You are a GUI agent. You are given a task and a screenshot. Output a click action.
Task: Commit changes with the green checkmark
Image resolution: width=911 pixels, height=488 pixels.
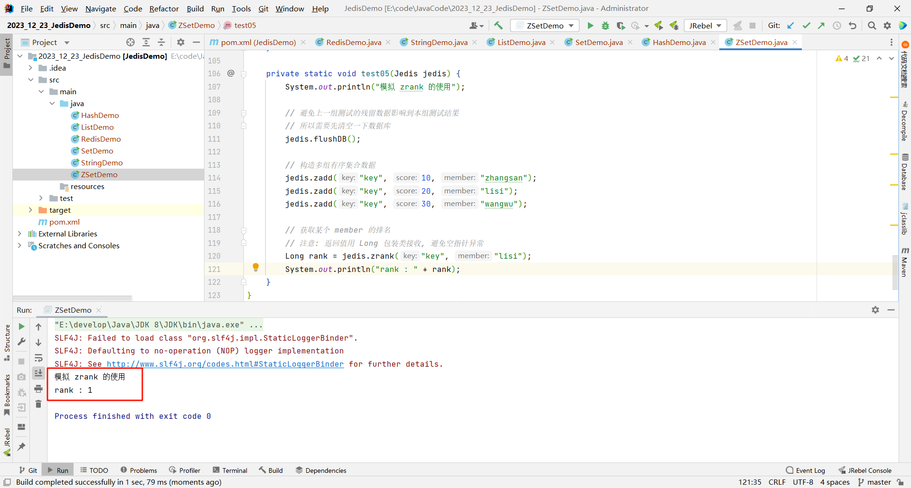(x=806, y=26)
